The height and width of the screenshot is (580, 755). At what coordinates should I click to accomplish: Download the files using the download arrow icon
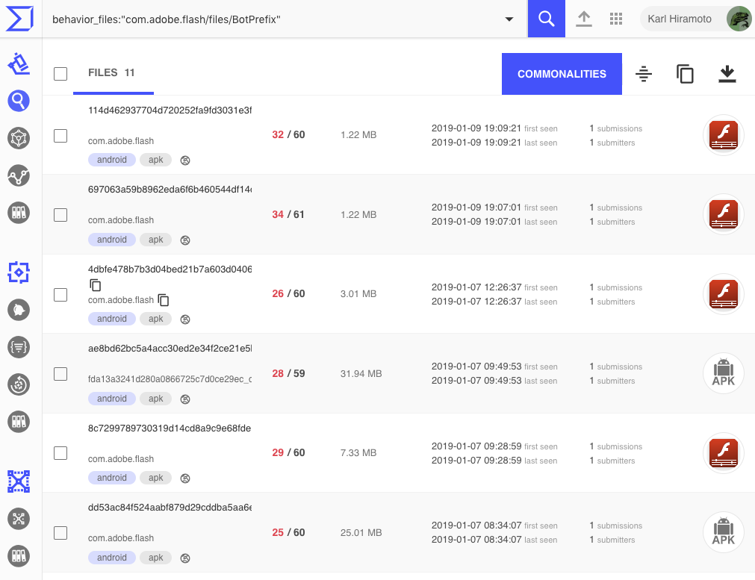tap(727, 74)
